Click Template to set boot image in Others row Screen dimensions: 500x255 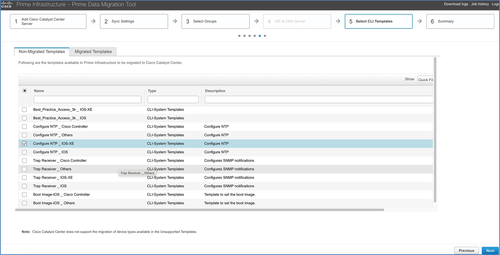click(x=230, y=203)
